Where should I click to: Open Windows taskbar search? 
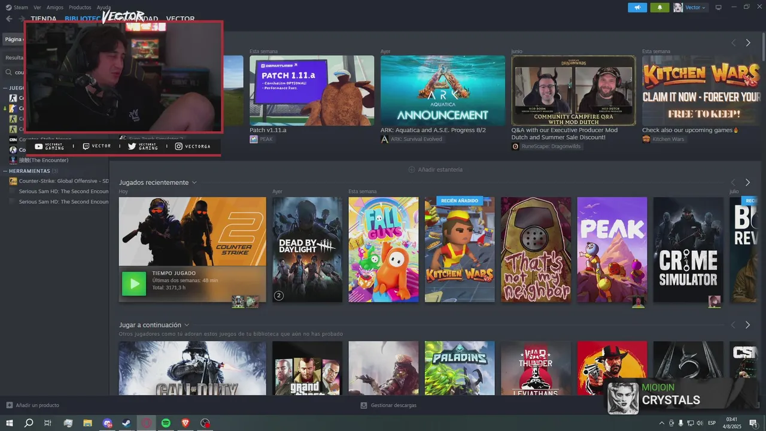click(29, 423)
